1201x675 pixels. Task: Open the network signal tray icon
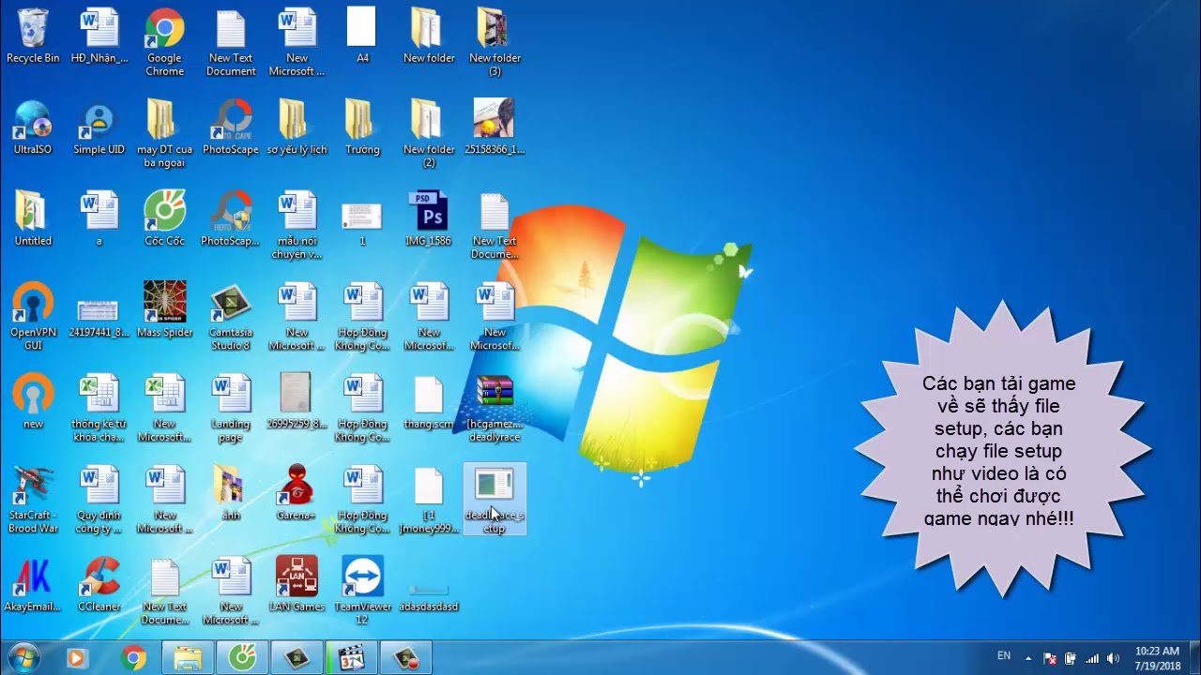click(1092, 658)
